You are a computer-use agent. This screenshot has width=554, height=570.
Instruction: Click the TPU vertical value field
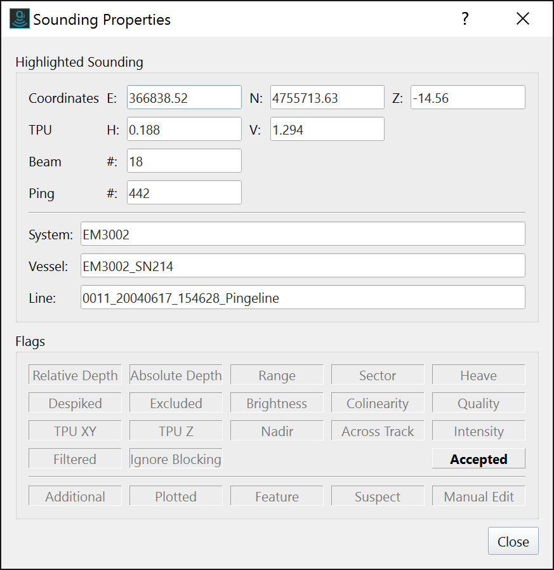(x=327, y=129)
